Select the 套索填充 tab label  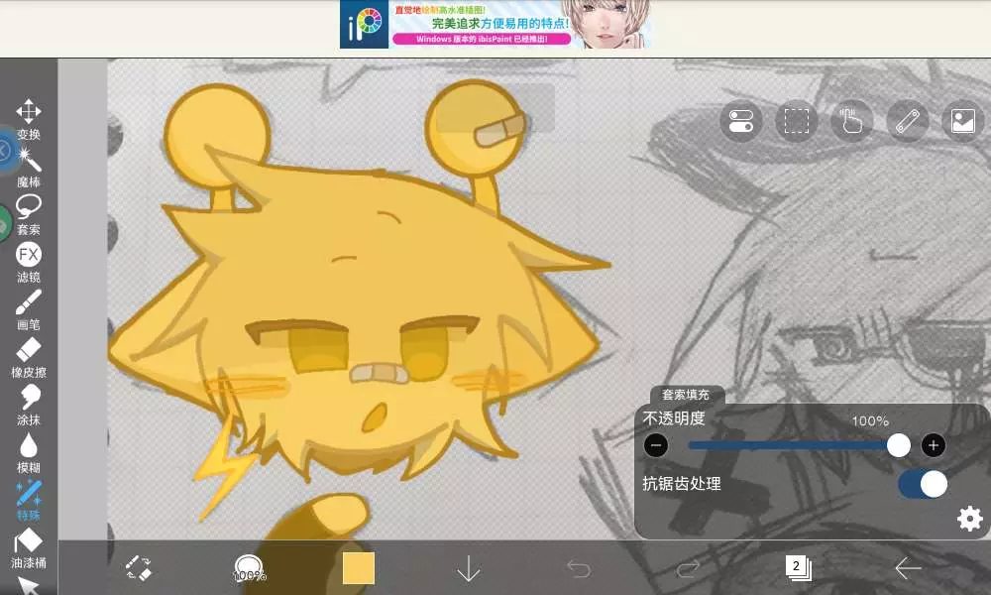click(686, 395)
